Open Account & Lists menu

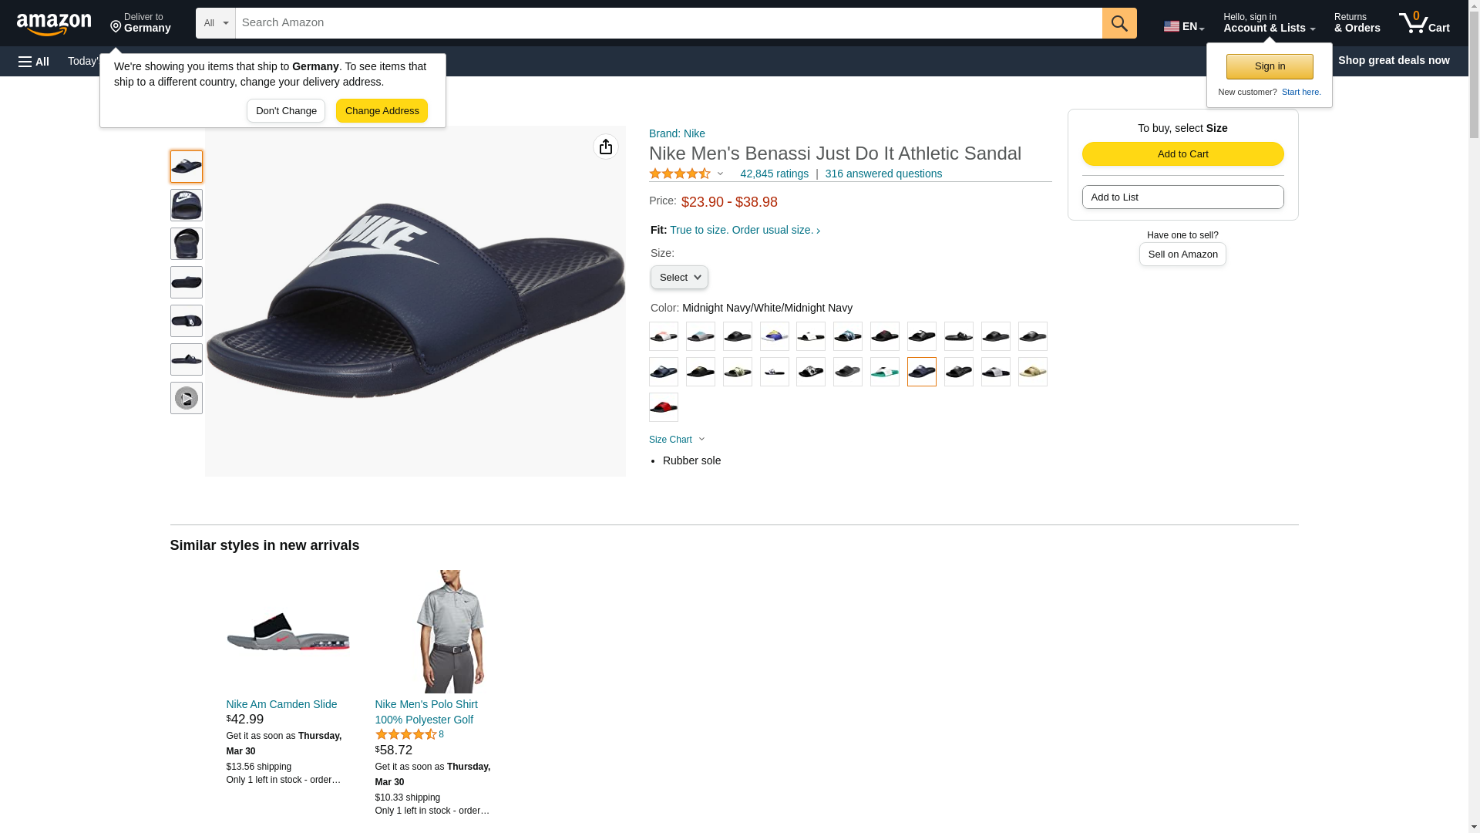tap(1269, 23)
